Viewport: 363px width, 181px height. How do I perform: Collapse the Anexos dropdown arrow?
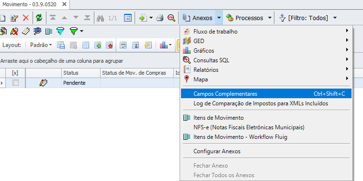click(219, 18)
